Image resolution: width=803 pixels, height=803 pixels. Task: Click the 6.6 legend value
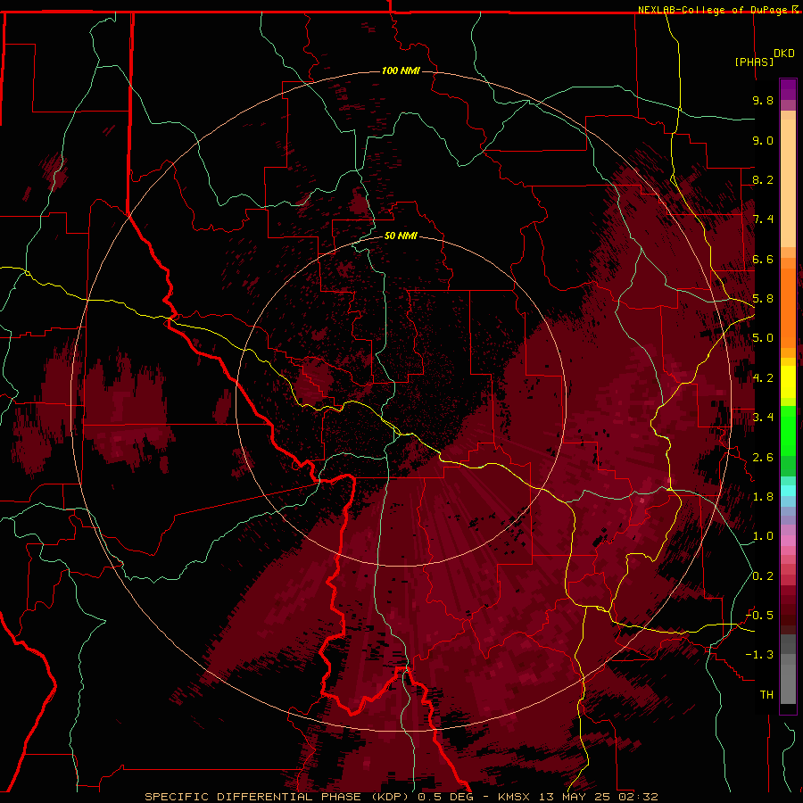coord(763,259)
